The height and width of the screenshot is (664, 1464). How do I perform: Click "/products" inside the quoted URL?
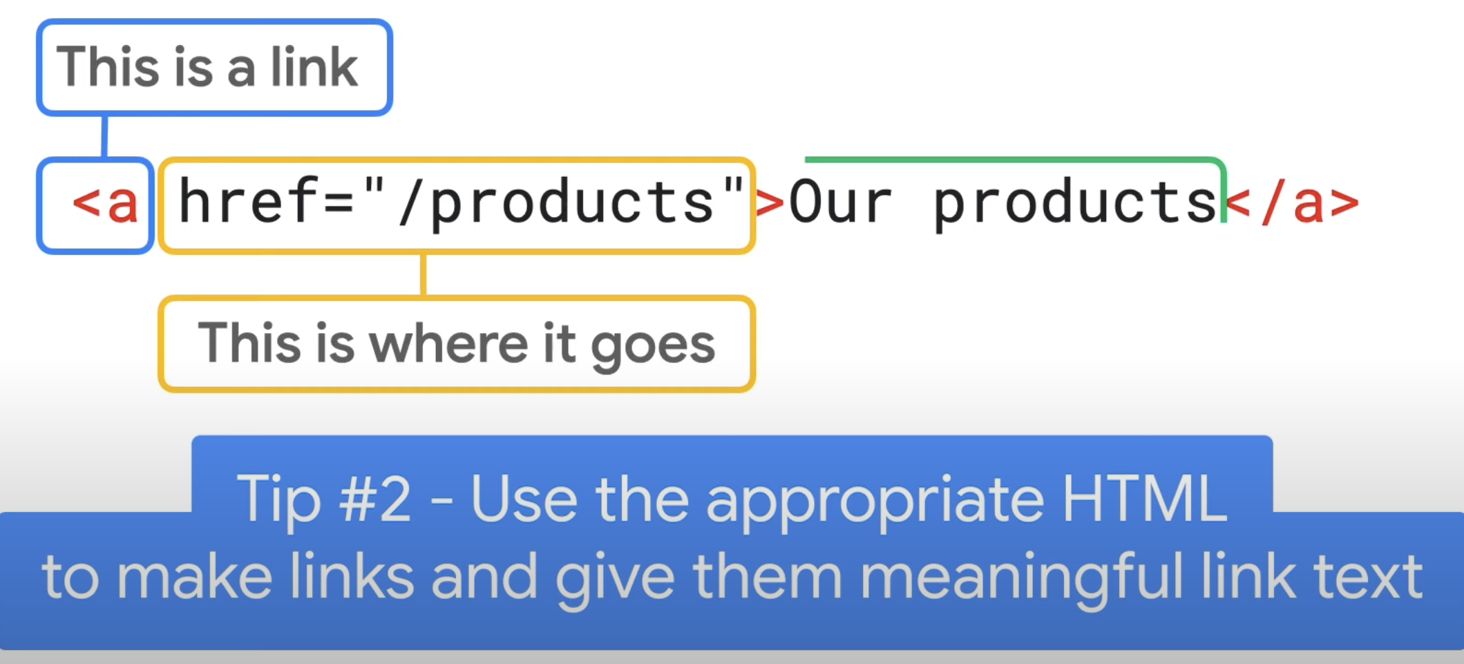coord(557,203)
